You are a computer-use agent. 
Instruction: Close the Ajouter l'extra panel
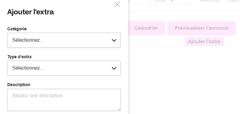point(117,4)
